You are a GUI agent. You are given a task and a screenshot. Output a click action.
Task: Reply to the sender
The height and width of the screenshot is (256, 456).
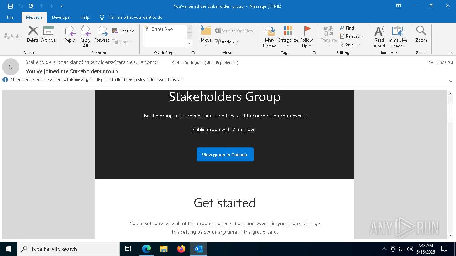click(70, 34)
